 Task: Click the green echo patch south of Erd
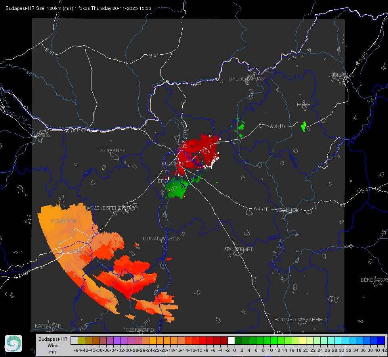coord(177,189)
